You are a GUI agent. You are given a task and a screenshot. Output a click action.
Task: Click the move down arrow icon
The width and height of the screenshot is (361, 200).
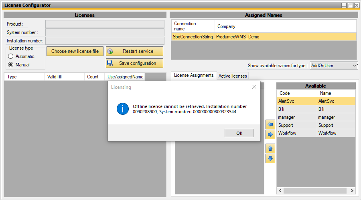click(x=270, y=158)
